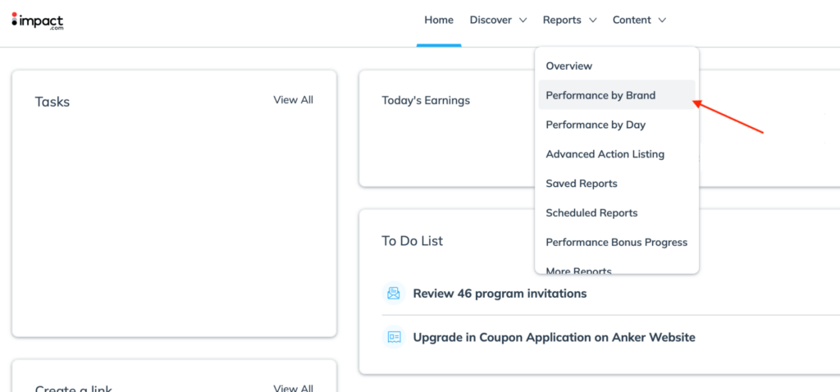Open Review 46 program invitations
Image resolution: width=840 pixels, height=392 pixels.
499,294
